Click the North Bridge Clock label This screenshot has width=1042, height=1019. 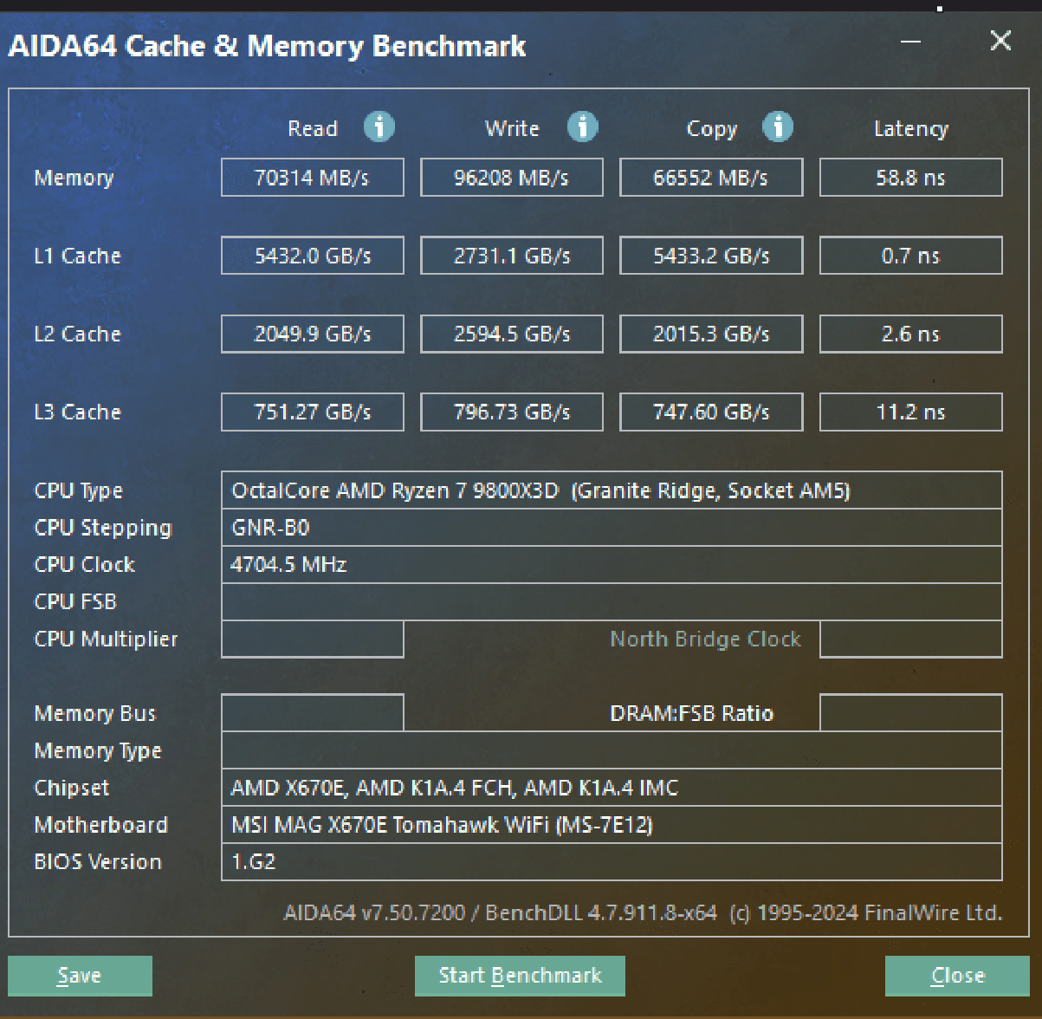(x=706, y=639)
